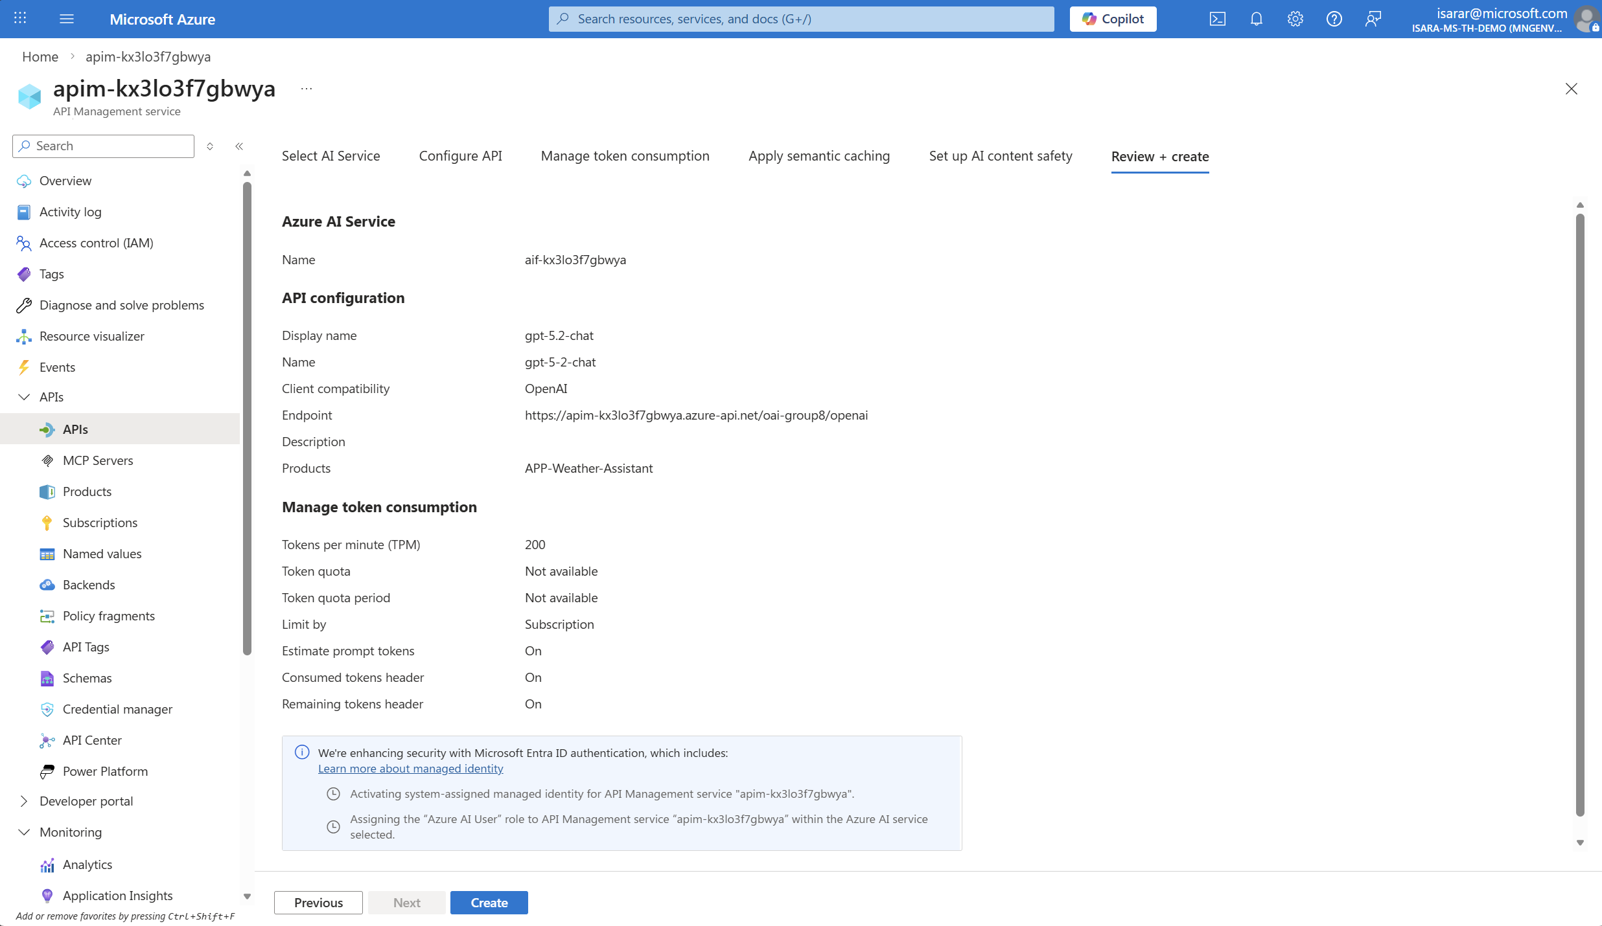The image size is (1602, 926).
Task: Switch to Manage token consumption tab
Action: pos(625,156)
